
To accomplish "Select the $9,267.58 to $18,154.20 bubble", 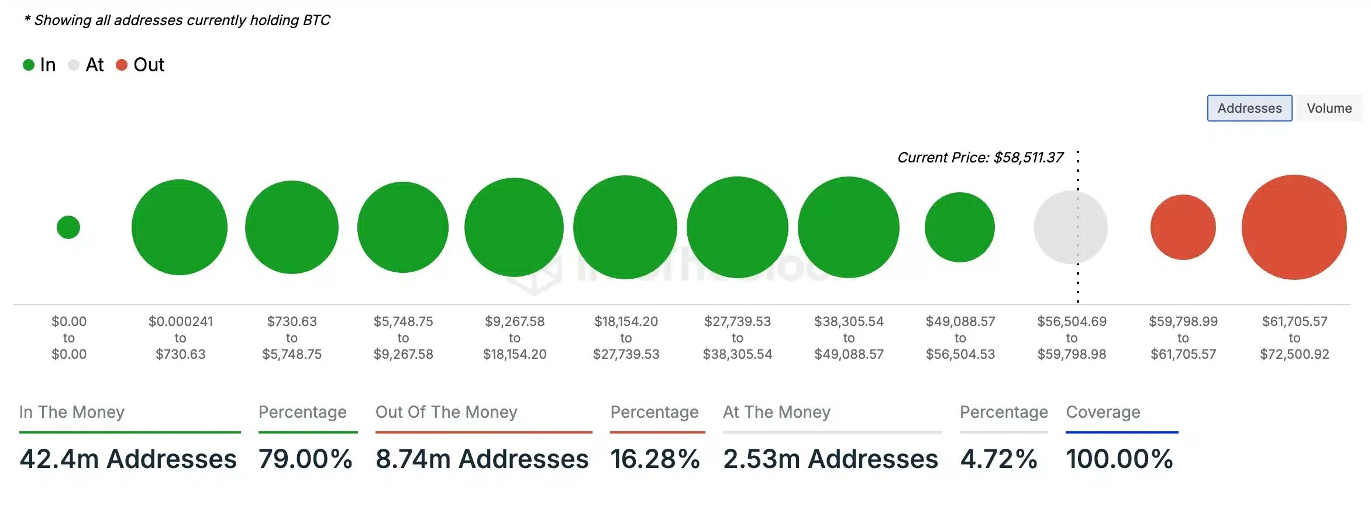I will (x=514, y=227).
